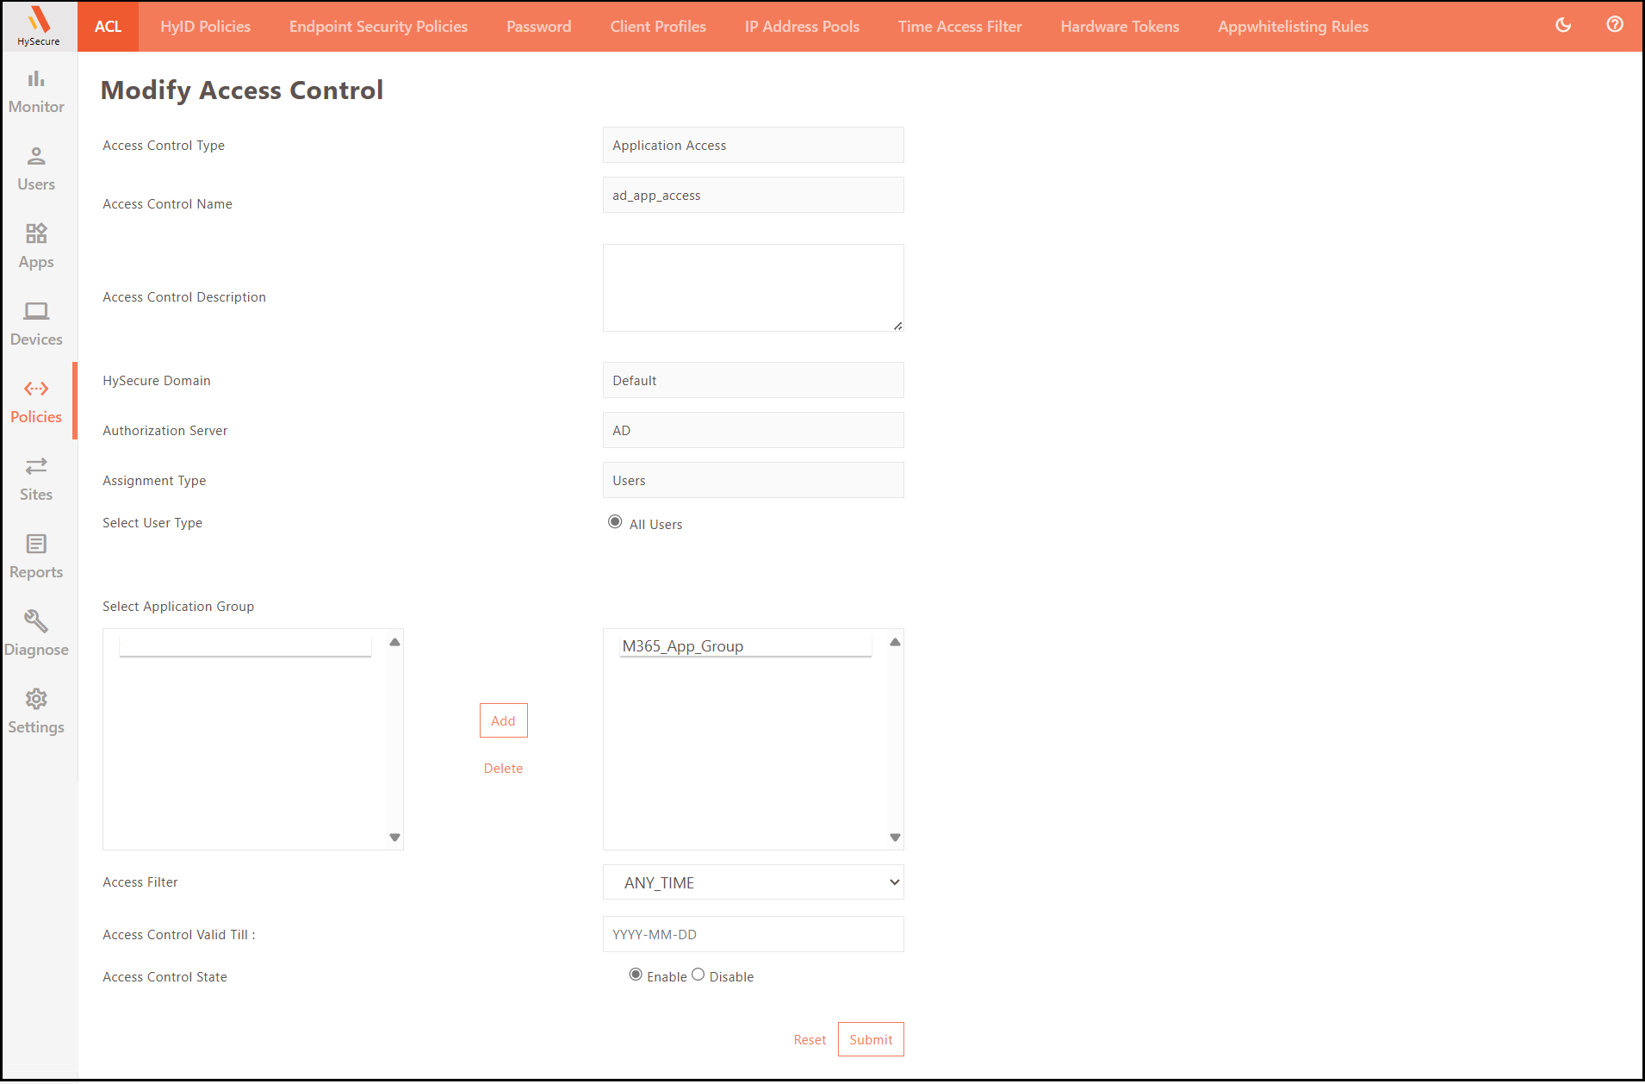Image resolution: width=1645 pixels, height=1084 pixels.
Task: Open the help question mark icon
Action: (1615, 25)
